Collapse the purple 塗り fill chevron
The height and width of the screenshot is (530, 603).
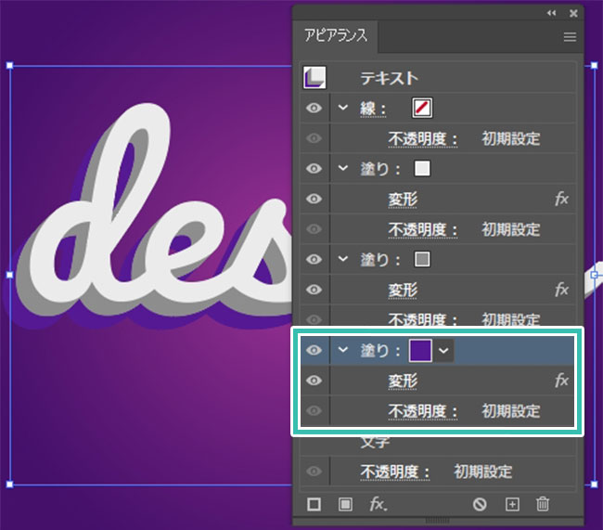(x=342, y=350)
